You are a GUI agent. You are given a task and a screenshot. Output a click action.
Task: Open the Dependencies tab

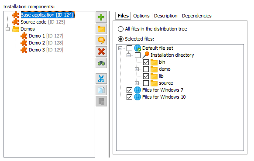(x=197, y=16)
